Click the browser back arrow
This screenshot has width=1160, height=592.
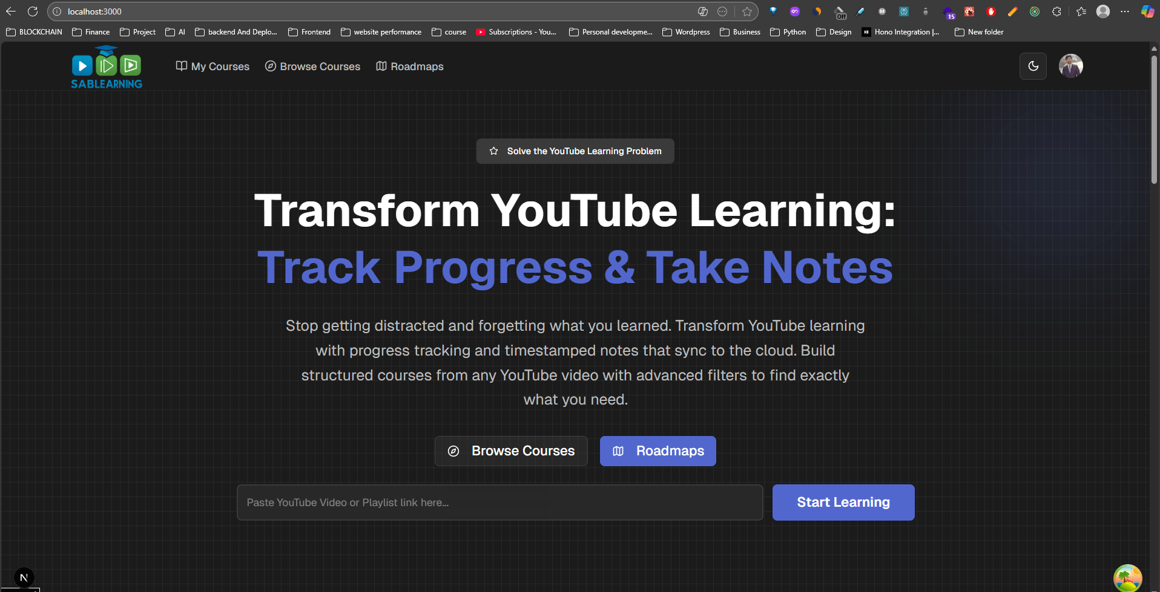point(11,11)
